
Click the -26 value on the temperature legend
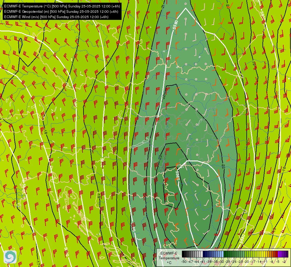pyautogui.click(x=234, y=262)
